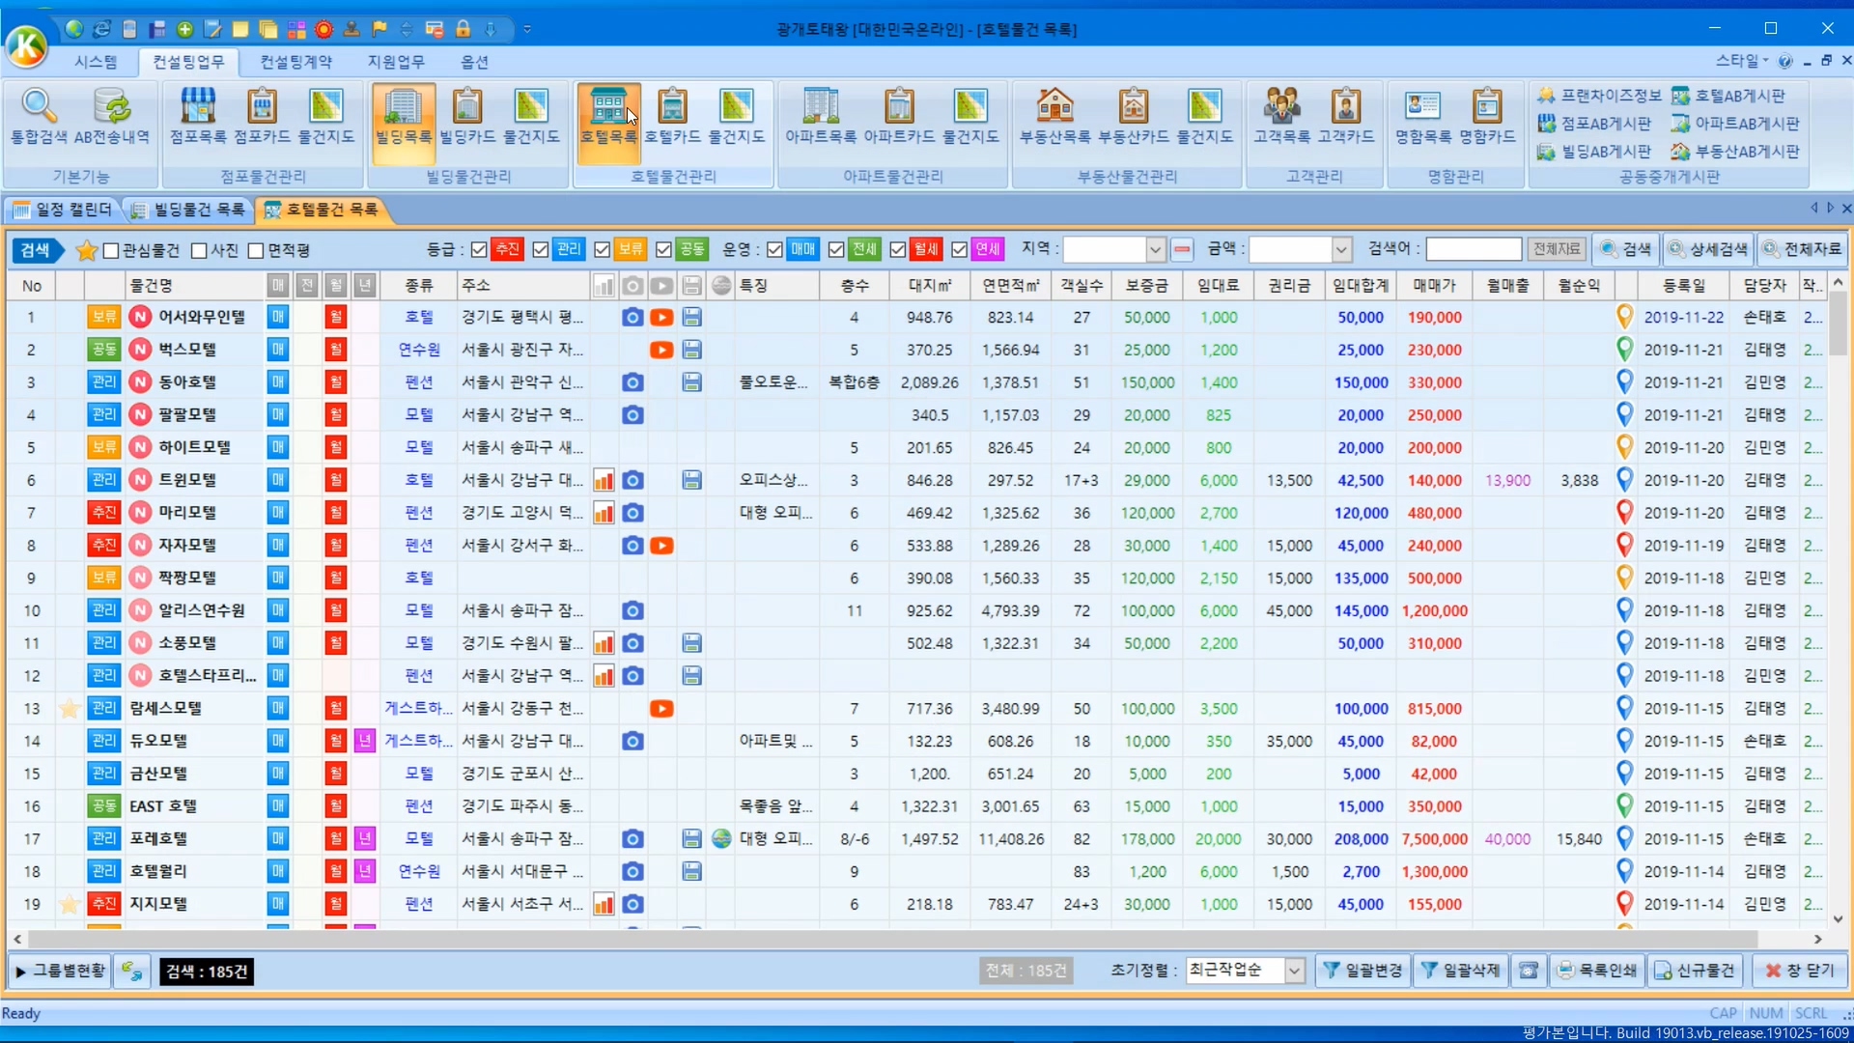The image size is (1854, 1043).
Task: Click the 점포목록 ribbon icon
Action: (x=198, y=116)
